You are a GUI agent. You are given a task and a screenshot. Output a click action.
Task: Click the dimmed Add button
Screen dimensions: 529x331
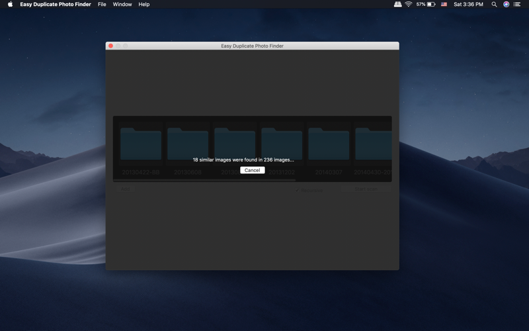[125, 189]
